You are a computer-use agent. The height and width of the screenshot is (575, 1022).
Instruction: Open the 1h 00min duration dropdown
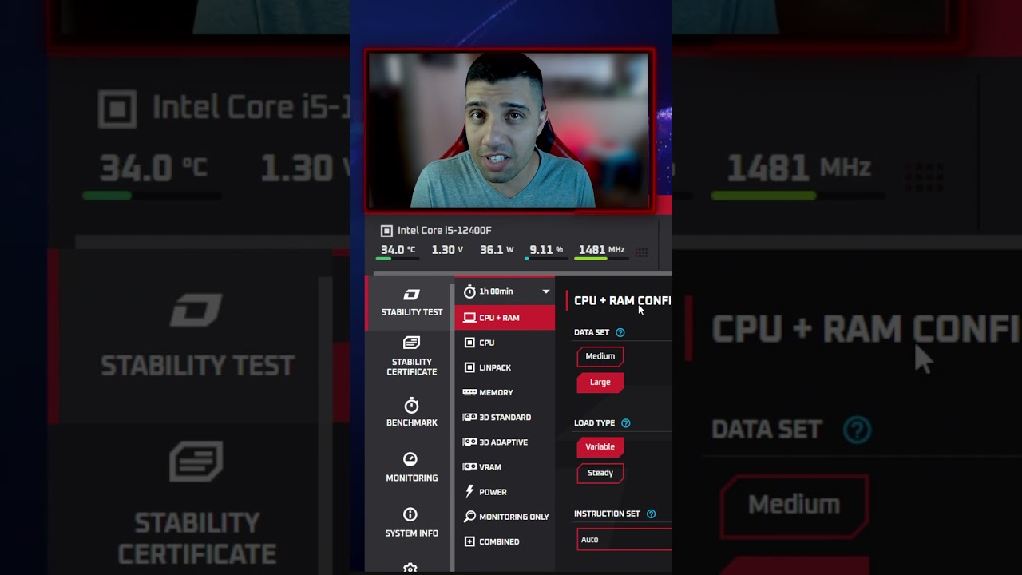(505, 291)
